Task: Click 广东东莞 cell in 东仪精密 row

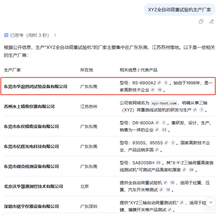Action: (x=89, y=127)
